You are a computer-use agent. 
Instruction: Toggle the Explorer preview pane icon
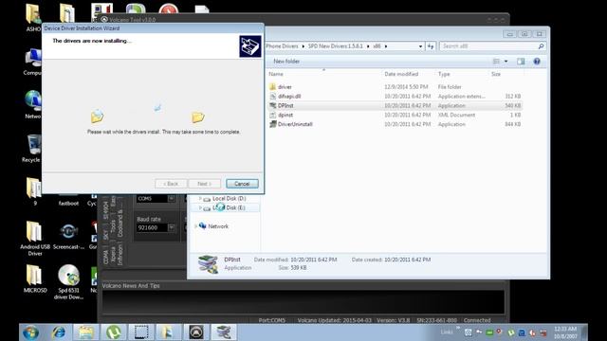(521, 62)
